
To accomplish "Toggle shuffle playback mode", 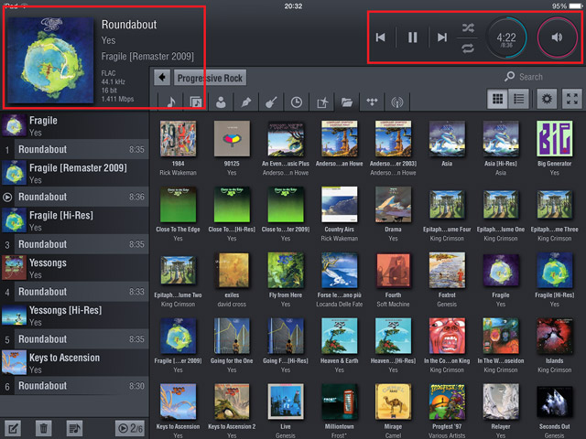I will [x=467, y=27].
